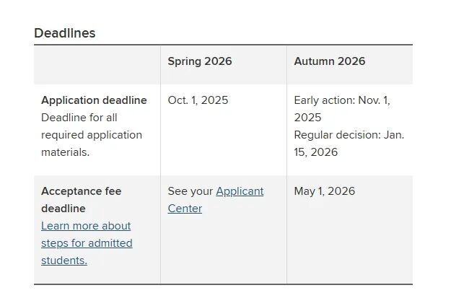Image resolution: width=451 pixels, height=293 pixels.
Task: Select the Spring 2026 column header
Action: [x=200, y=61]
